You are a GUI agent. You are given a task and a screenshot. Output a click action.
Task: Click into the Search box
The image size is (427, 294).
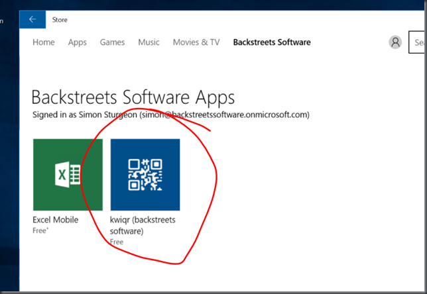(x=416, y=42)
